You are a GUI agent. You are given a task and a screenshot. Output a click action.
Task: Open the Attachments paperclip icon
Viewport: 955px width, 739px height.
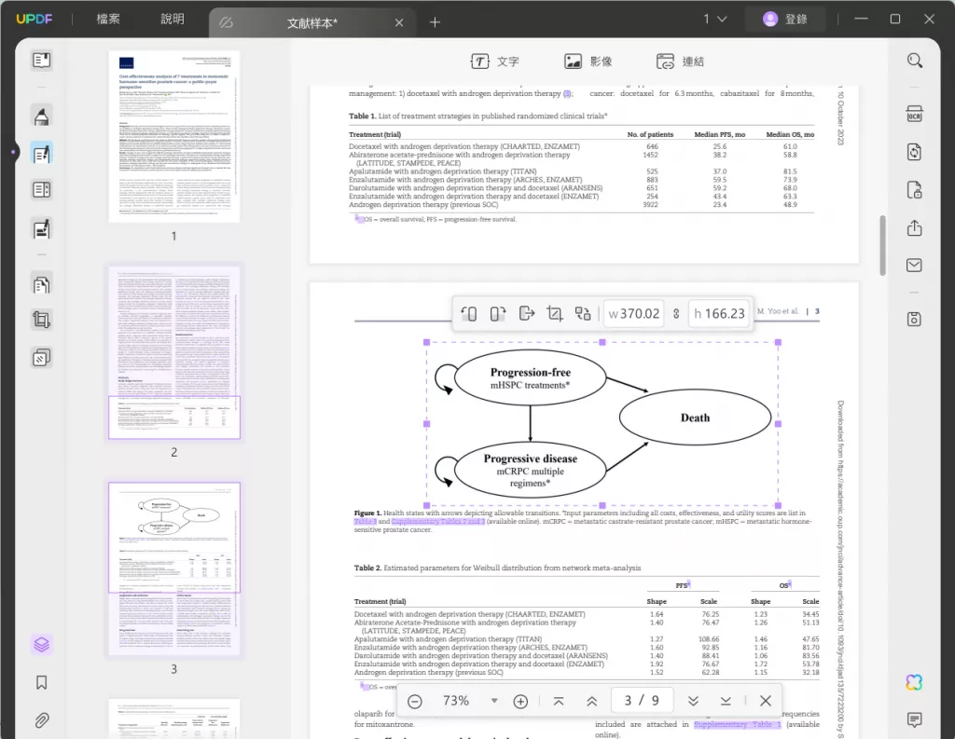click(41, 720)
